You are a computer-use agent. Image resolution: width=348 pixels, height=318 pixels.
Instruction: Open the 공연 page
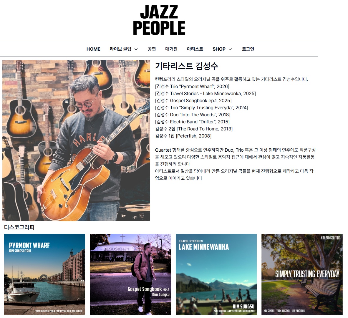click(x=152, y=49)
